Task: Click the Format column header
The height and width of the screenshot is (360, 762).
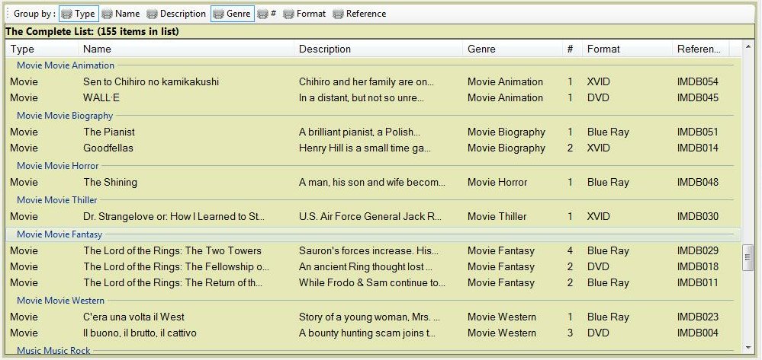Action: pos(603,49)
